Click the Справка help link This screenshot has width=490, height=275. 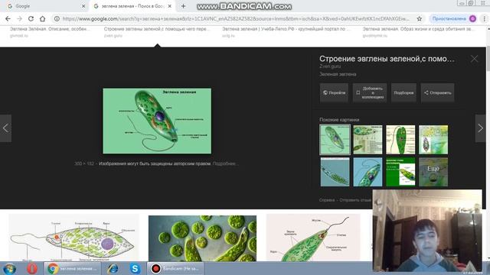point(327,200)
